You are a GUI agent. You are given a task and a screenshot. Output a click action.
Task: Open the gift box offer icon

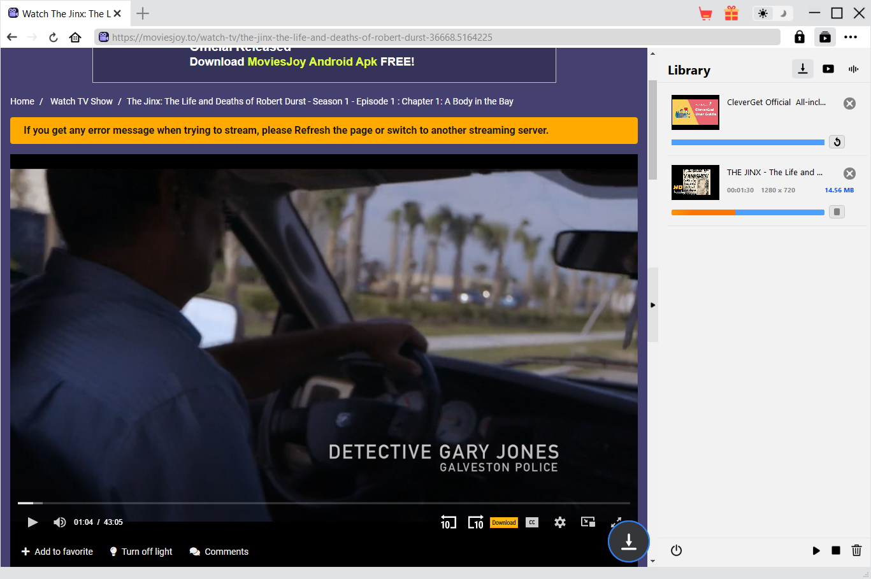point(731,13)
